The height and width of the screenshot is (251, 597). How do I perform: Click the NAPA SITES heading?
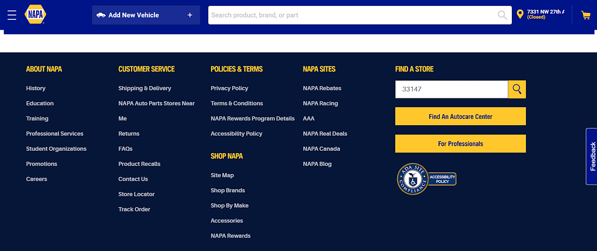(319, 69)
